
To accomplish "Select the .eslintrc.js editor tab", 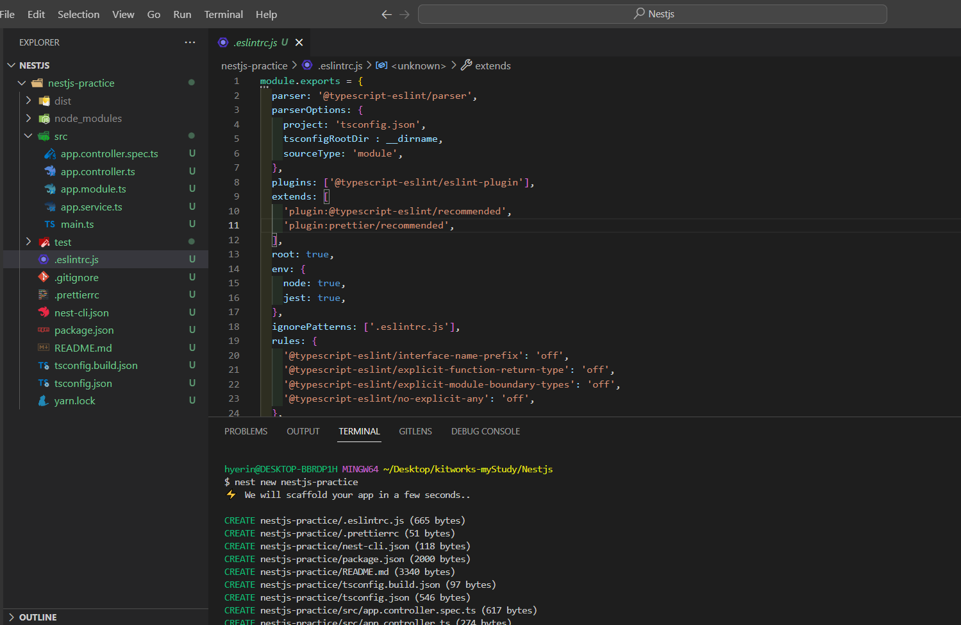I will [260, 42].
